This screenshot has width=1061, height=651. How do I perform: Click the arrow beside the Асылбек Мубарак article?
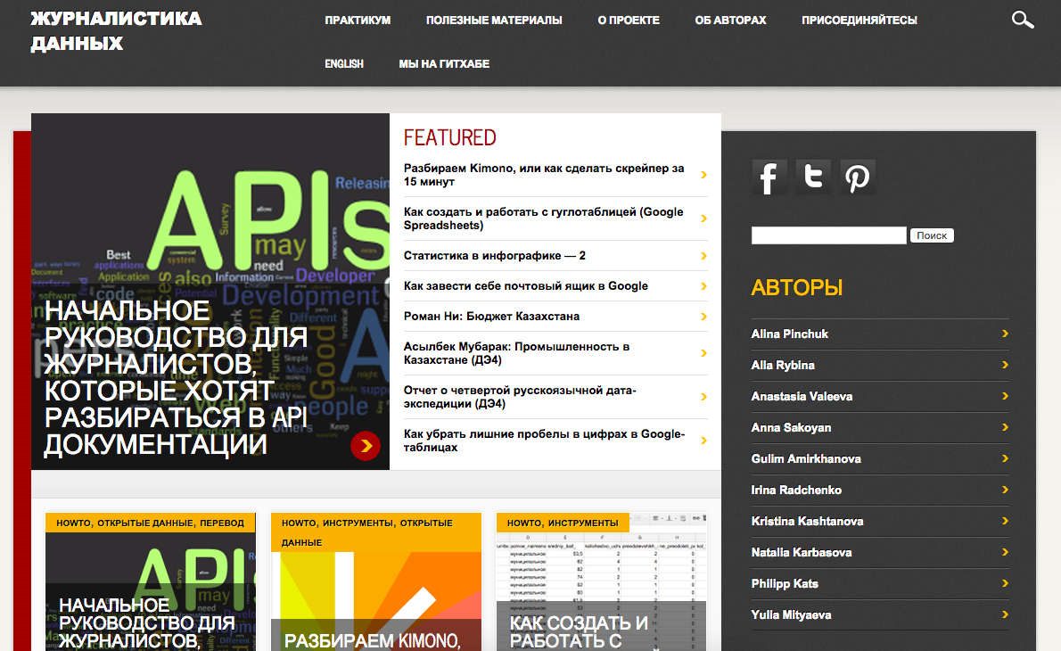(x=703, y=353)
